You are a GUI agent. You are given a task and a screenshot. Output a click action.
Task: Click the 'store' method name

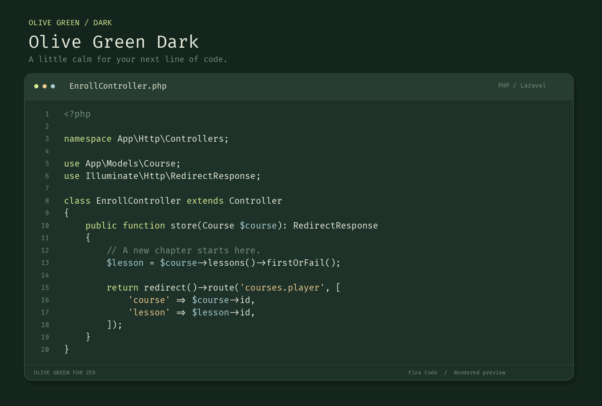[184, 226]
